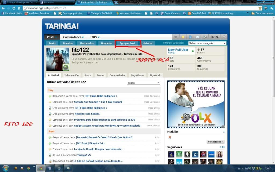Switch to the Información profile tab
Screen dimensions: 275x172
[71, 75]
